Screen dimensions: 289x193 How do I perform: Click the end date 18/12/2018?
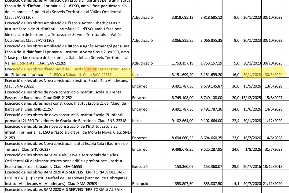[273, 166]
